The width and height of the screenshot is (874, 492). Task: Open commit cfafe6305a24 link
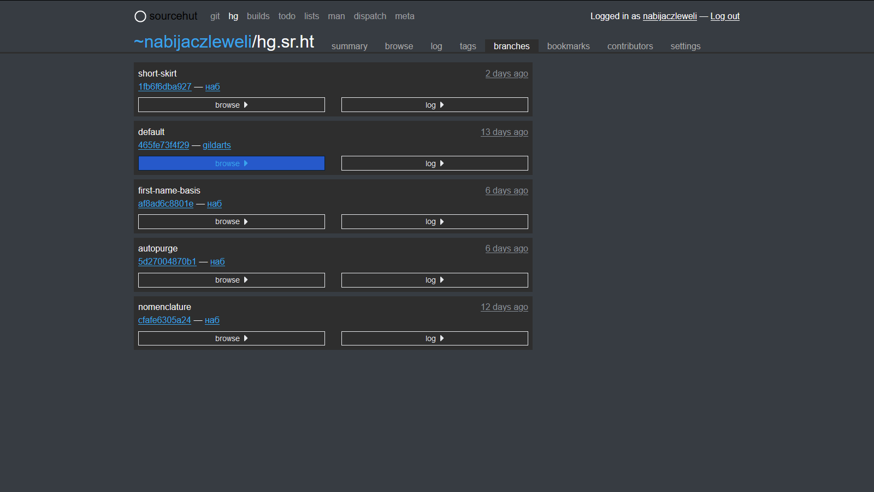tap(164, 320)
